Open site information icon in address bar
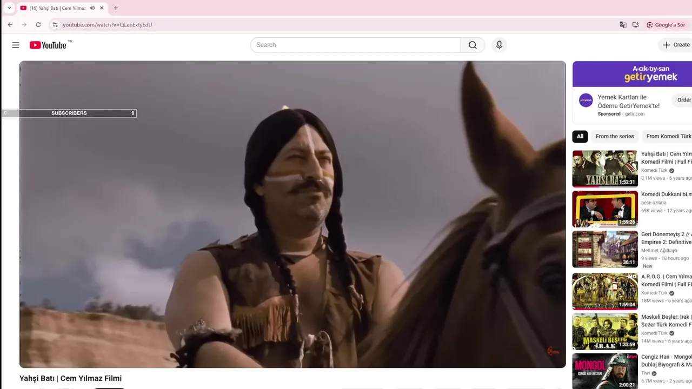 tap(55, 25)
